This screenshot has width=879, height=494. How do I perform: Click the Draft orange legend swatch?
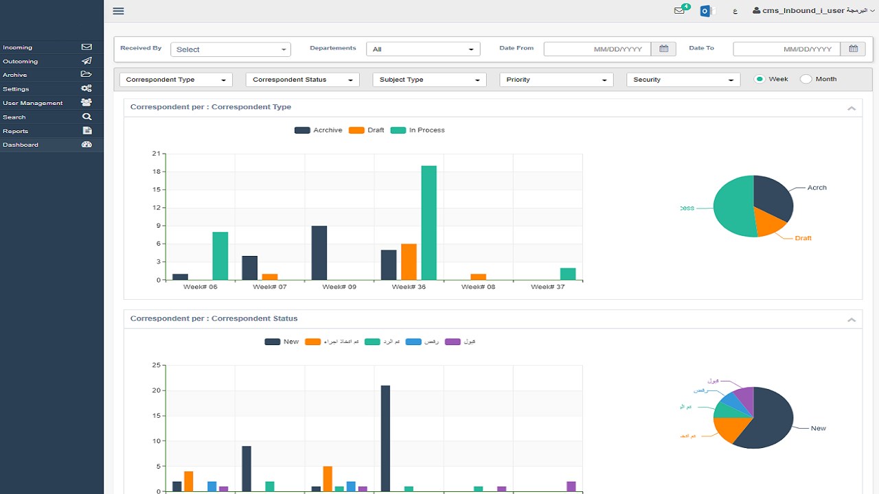(356, 130)
